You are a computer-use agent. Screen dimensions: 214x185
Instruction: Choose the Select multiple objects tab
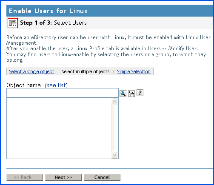pos(86,71)
